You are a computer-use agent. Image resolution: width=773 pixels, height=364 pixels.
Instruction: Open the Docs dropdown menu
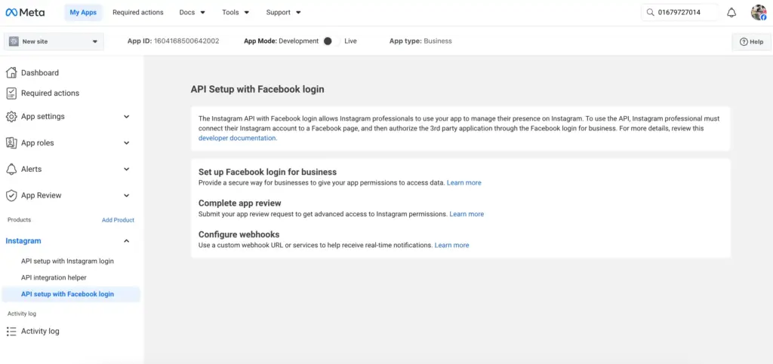[x=192, y=12]
